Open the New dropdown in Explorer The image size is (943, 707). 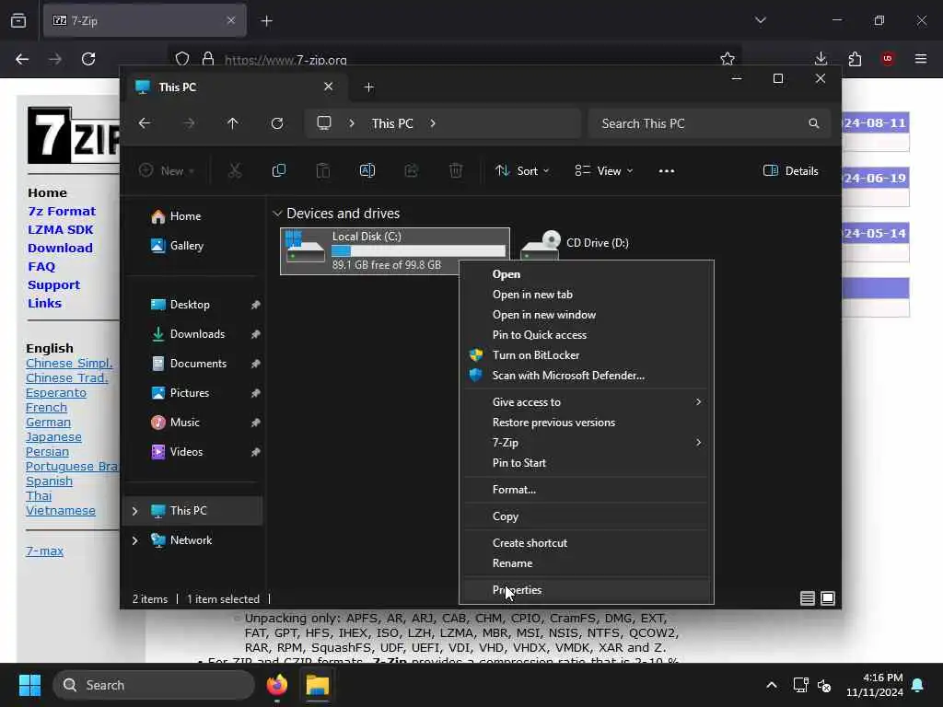point(167,170)
